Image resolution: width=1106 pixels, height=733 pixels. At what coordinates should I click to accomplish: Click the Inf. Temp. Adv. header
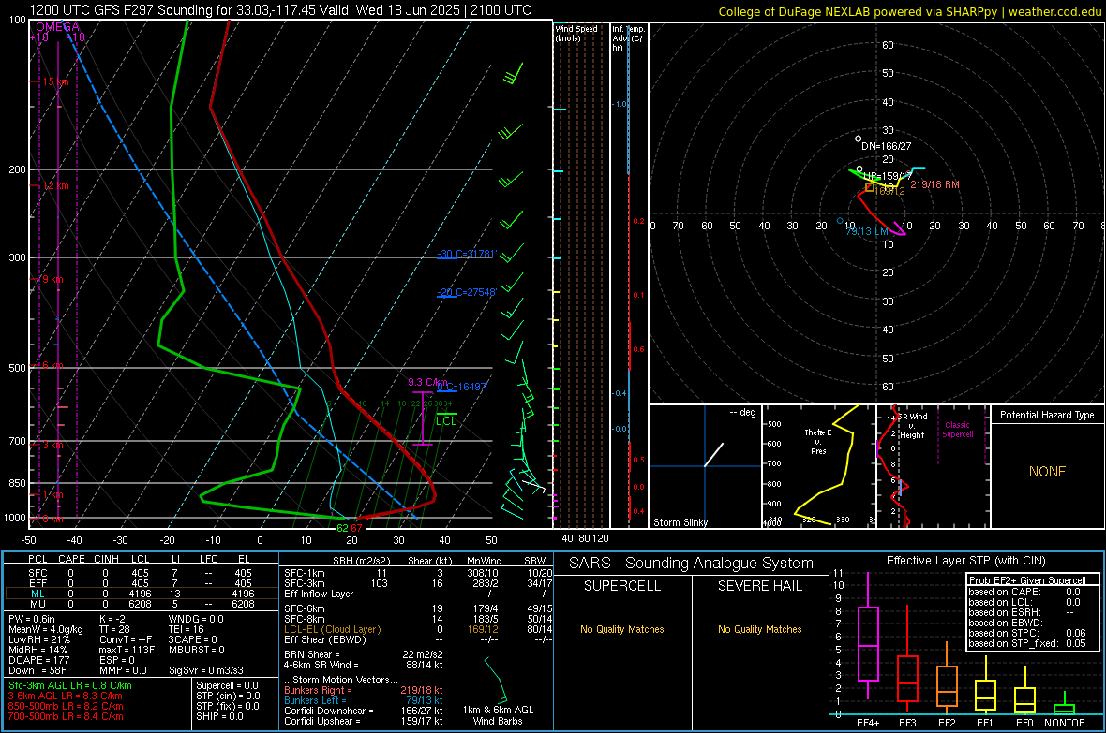click(628, 38)
